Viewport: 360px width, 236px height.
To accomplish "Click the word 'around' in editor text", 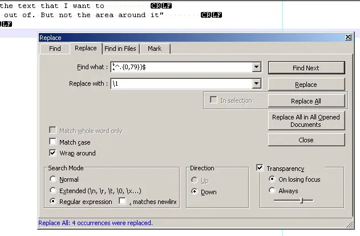I will tap(132, 15).
